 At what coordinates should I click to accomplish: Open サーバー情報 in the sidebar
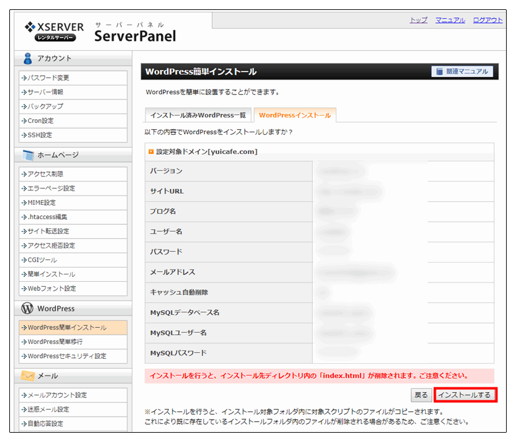tap(73, 92)
